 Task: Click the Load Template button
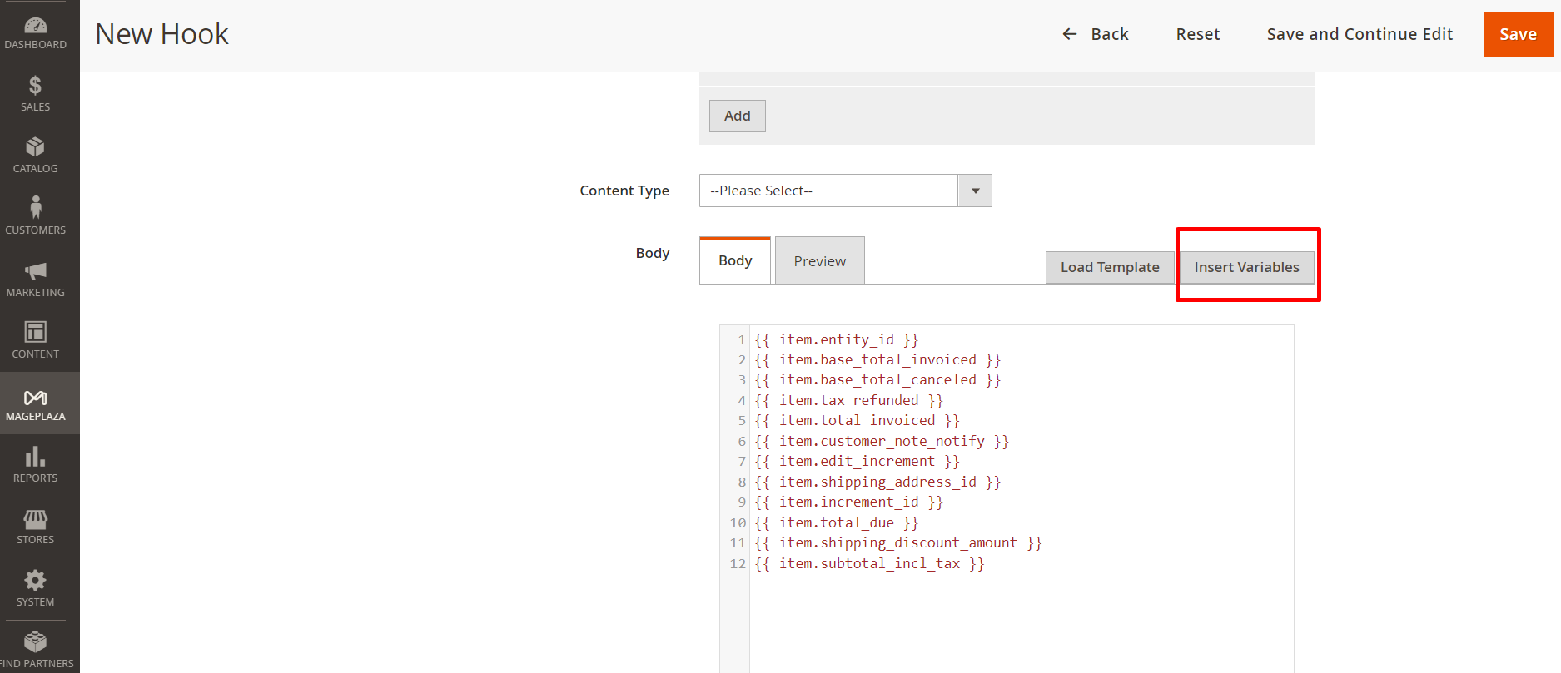click(x=1109, y=267)
